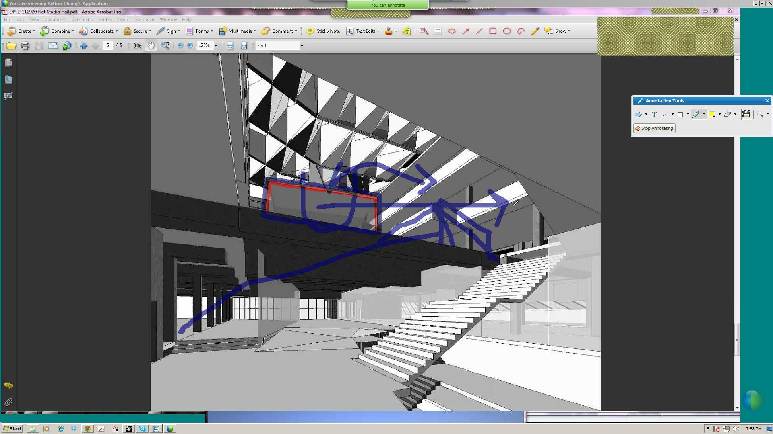The image size is (773, 434).
Task: Click the Forms toolbar button
Action: tap(199, 31)
